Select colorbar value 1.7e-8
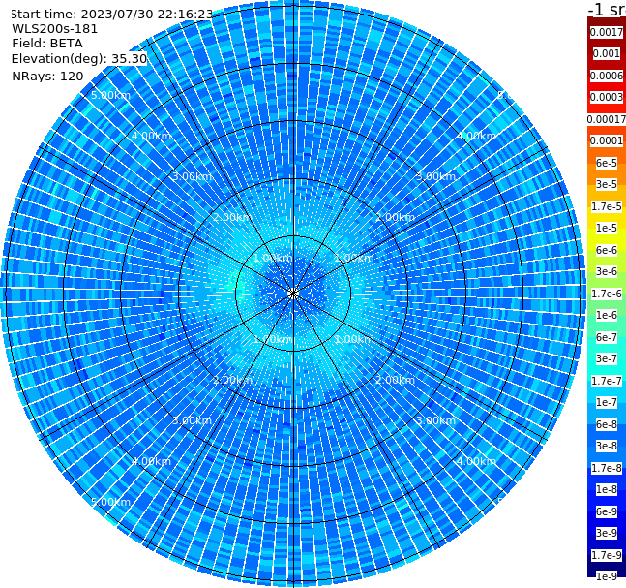Image resolution: width=626 pixels, height=588 pixels. click(x=607, y=468)
